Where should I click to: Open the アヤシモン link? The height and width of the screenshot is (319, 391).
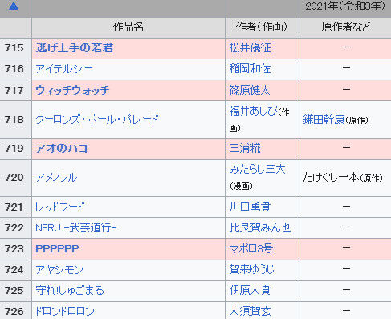pyautogui.click(x=59, y=270)
